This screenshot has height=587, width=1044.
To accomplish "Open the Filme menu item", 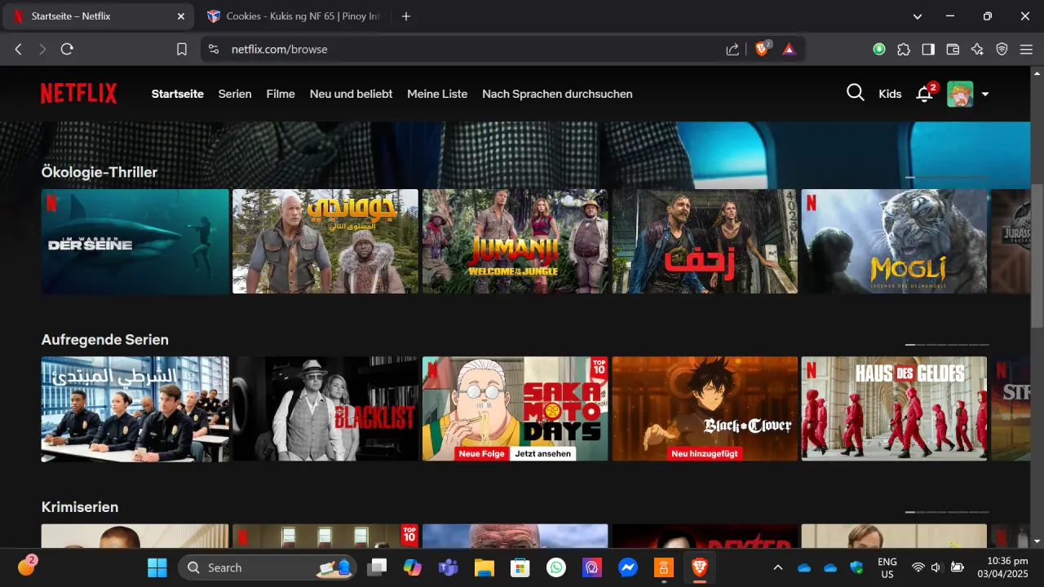I will [281, 94].
